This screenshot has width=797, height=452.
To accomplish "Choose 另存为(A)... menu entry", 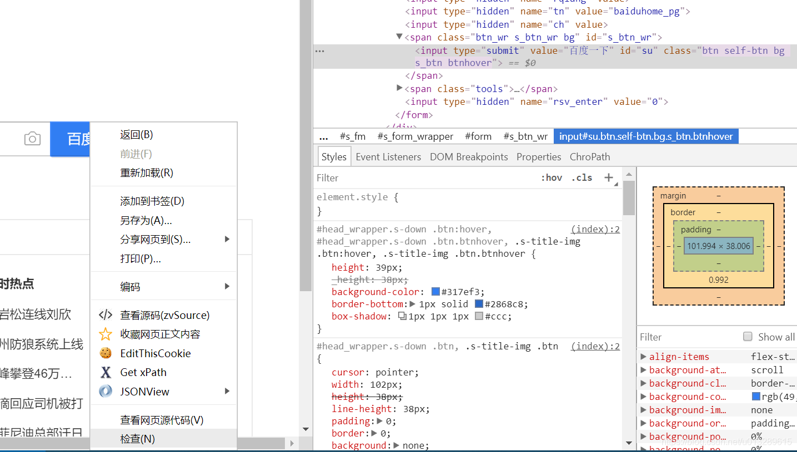I will click(164, 220).
